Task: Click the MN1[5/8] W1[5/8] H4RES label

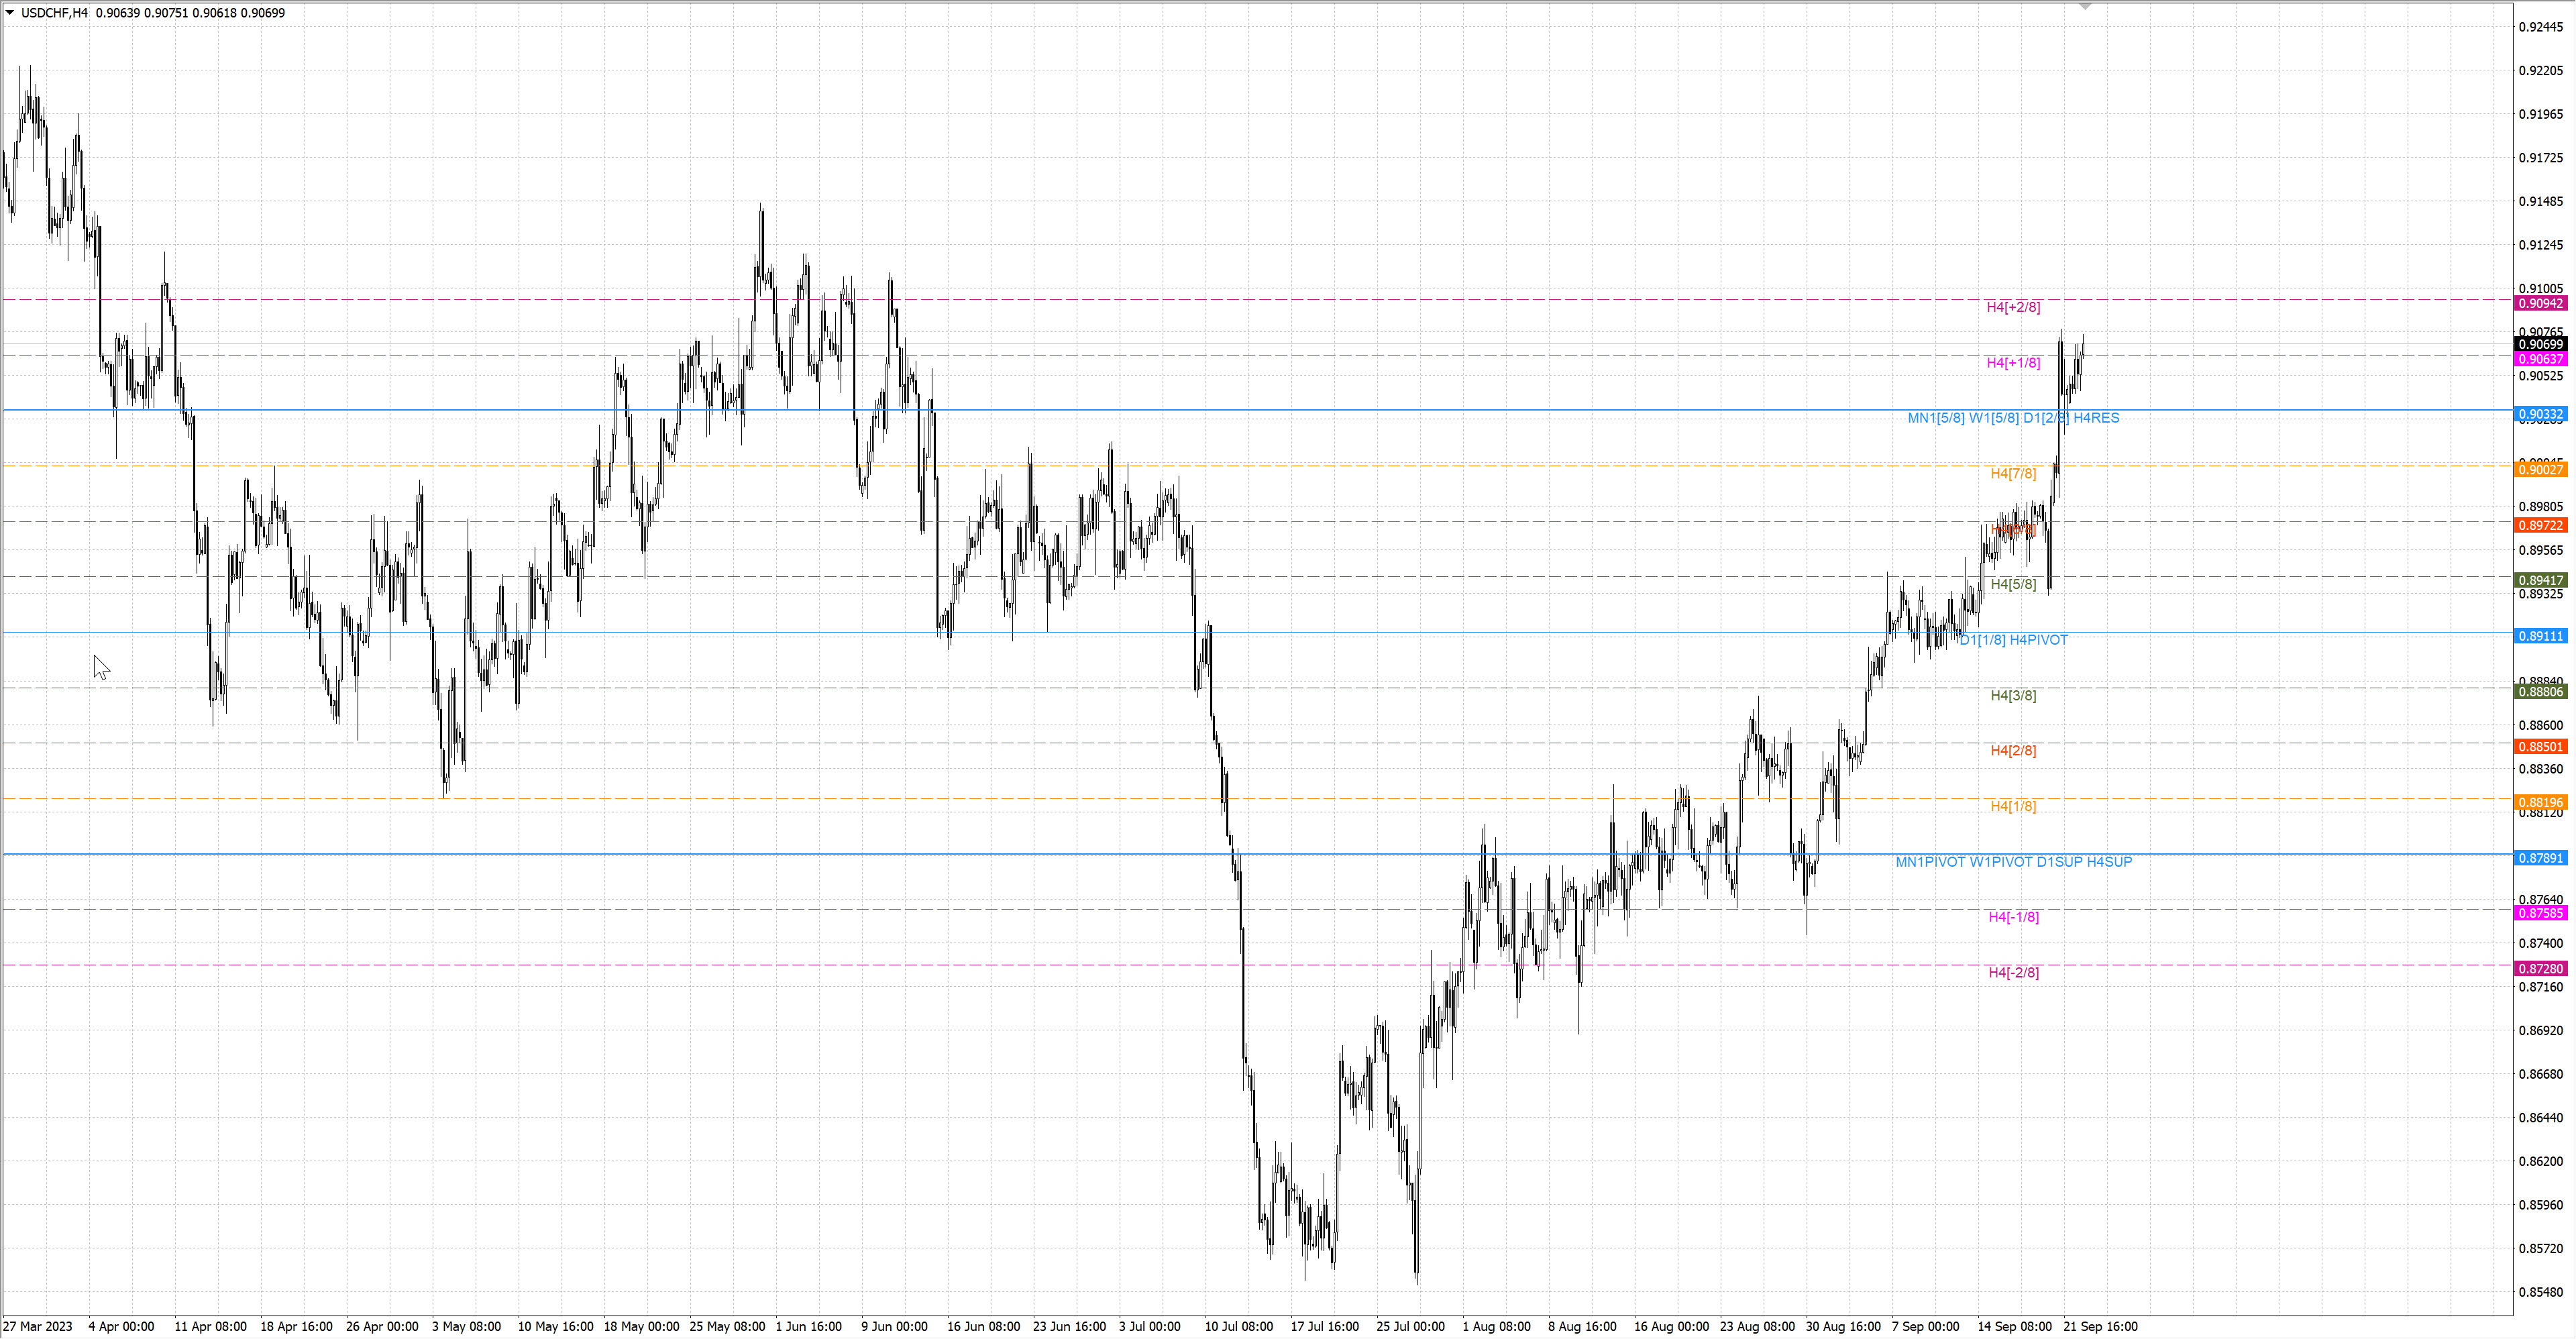Action: click(x=2012, y=418)
